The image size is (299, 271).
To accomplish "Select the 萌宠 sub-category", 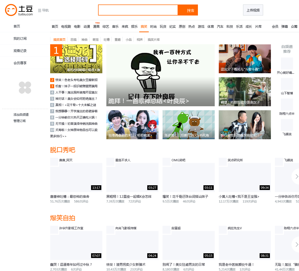I will coord(96,39).
